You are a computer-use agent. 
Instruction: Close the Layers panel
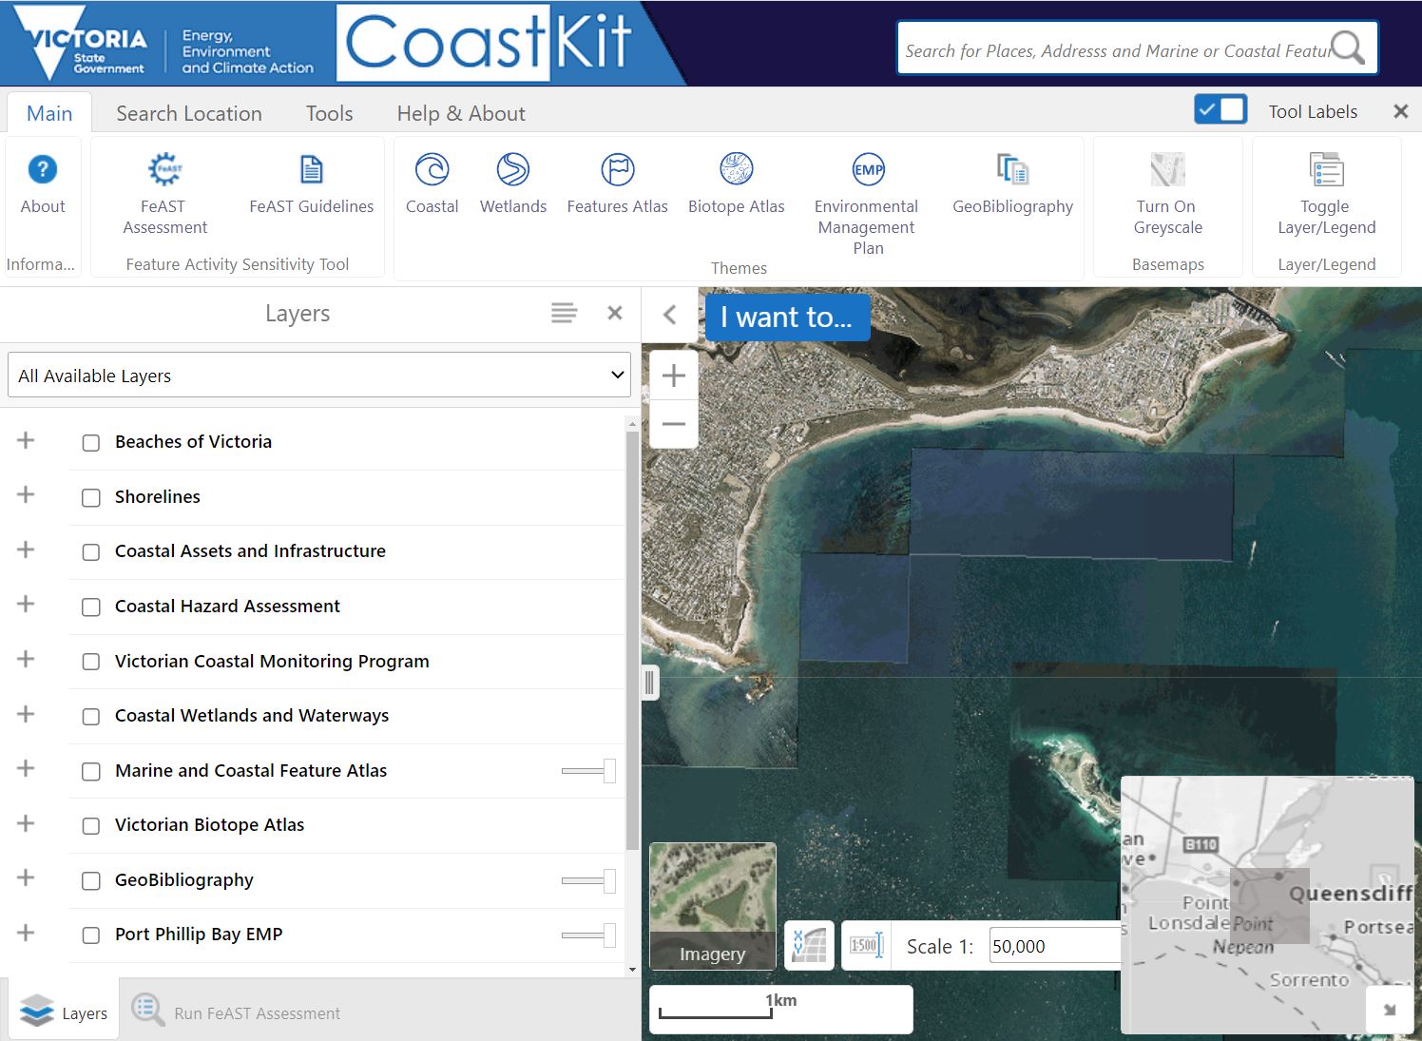tap(615, 313)
